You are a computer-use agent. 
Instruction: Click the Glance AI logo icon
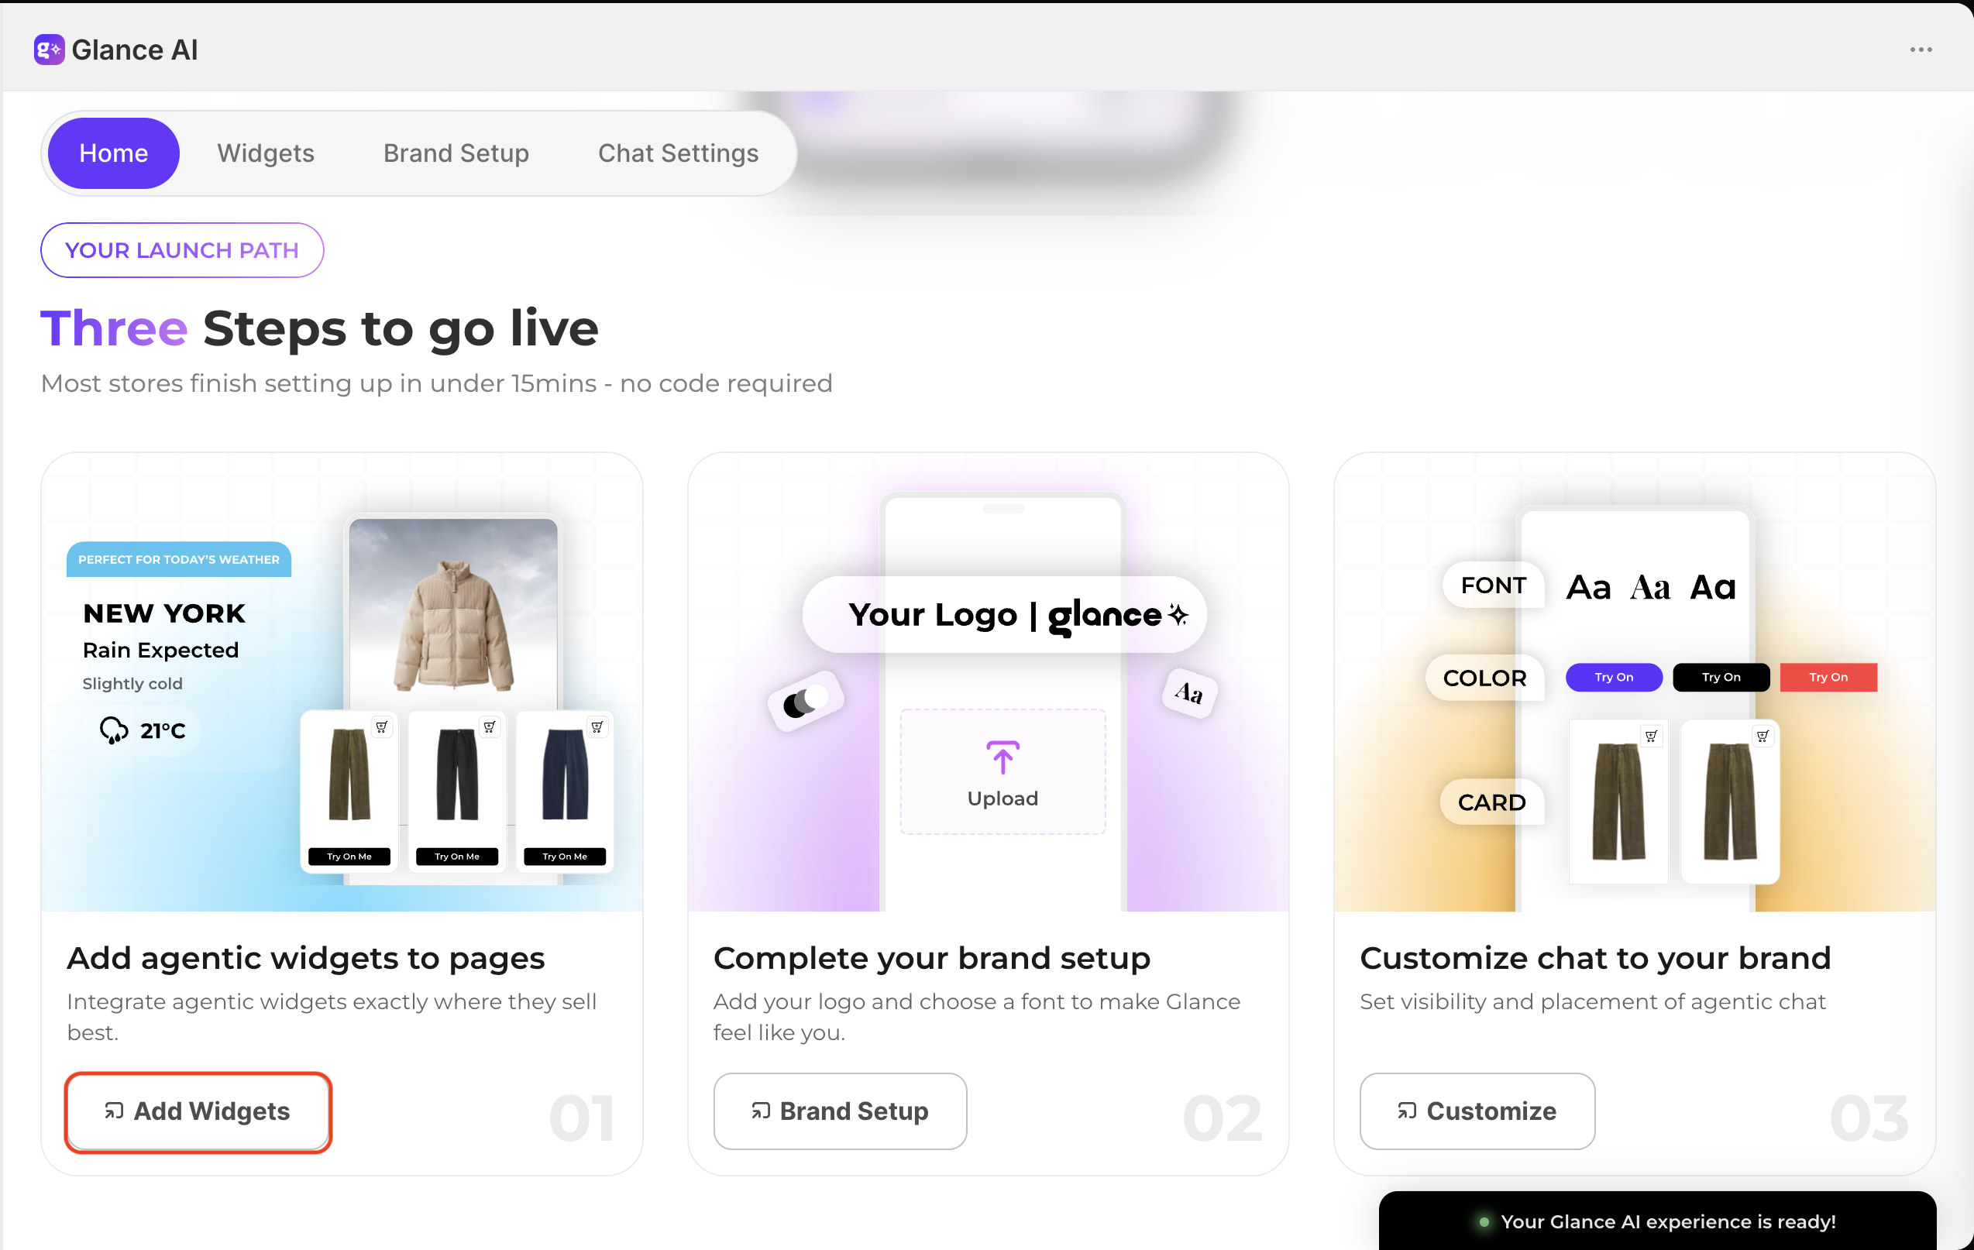[x=49, y=50]
